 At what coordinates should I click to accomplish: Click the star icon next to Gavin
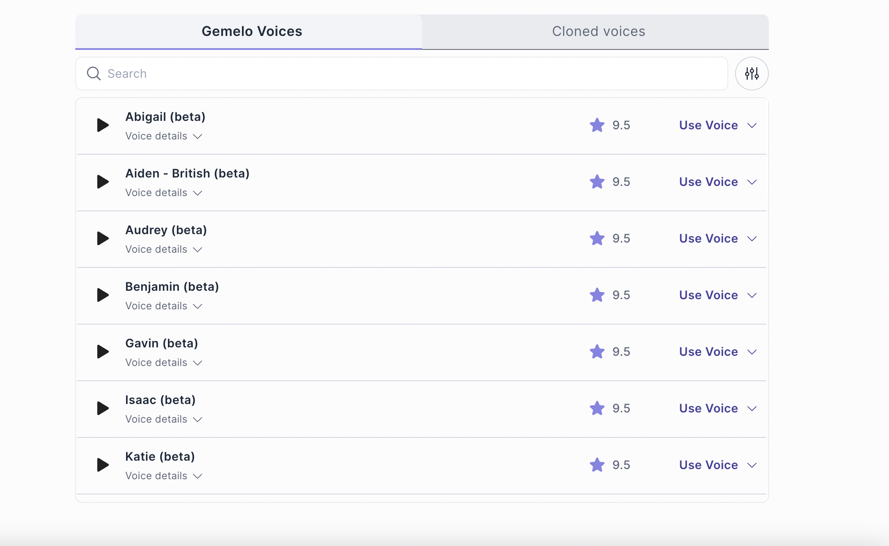pos(597,352)
